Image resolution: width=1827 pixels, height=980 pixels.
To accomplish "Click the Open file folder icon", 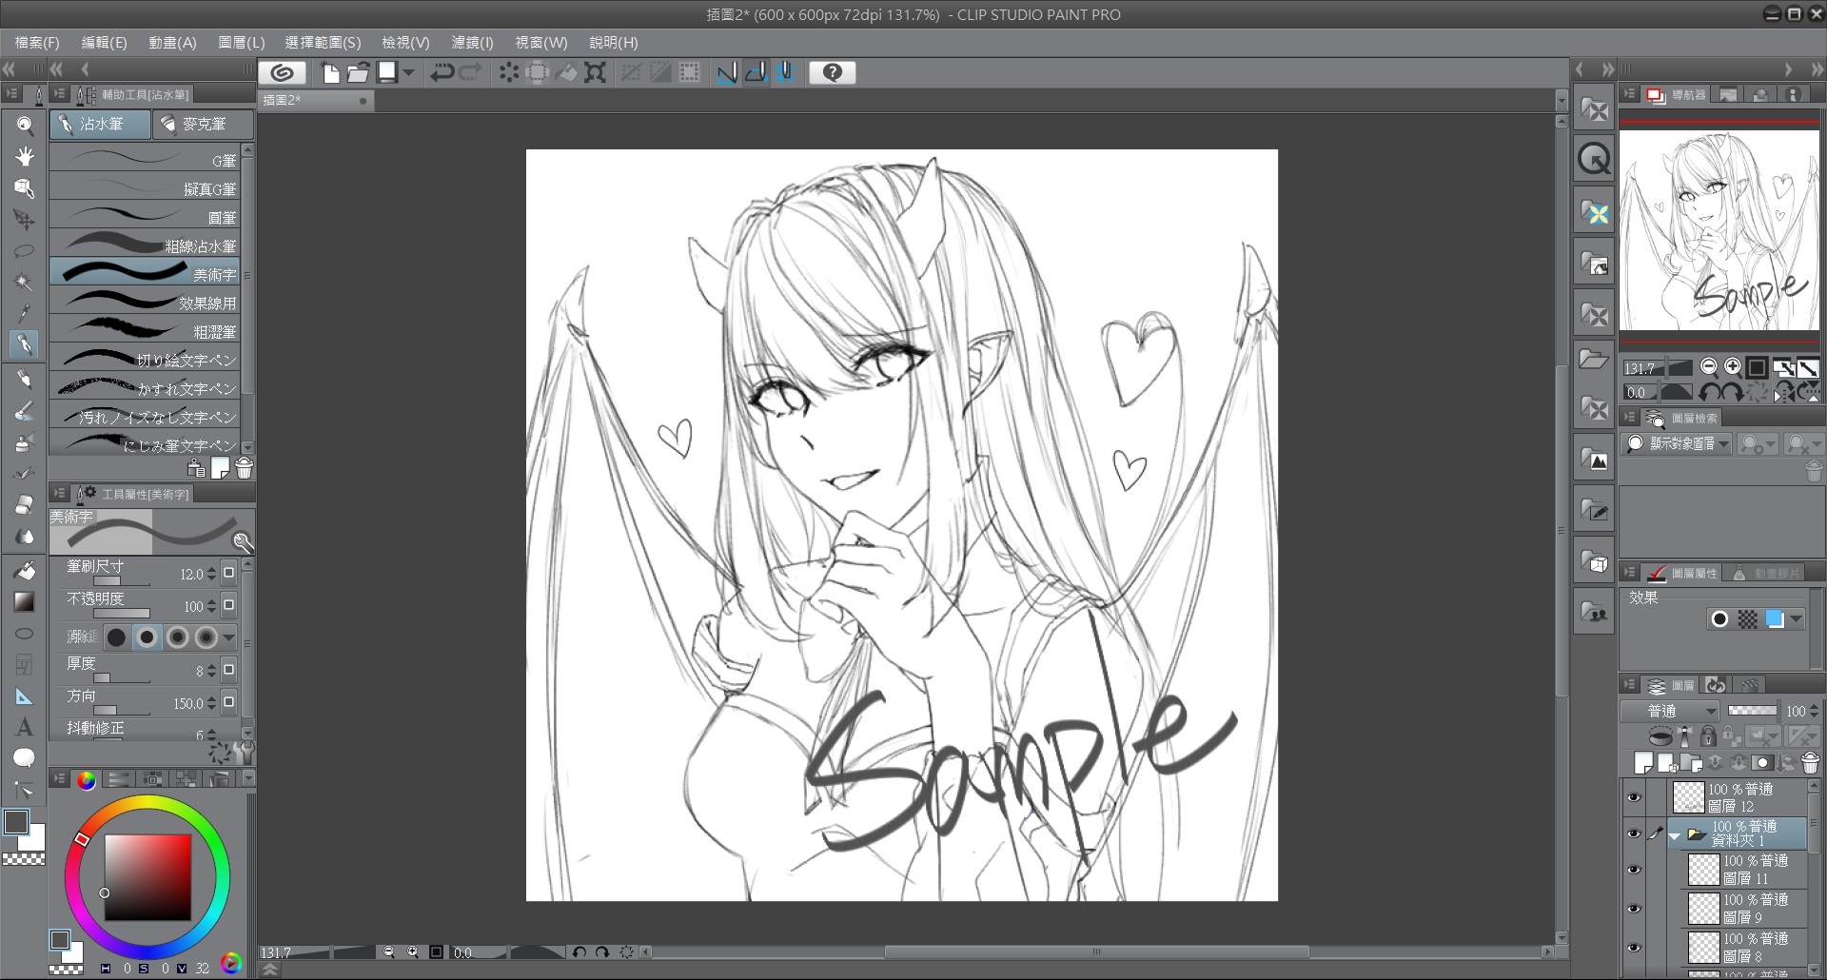I will pos(358,72).
